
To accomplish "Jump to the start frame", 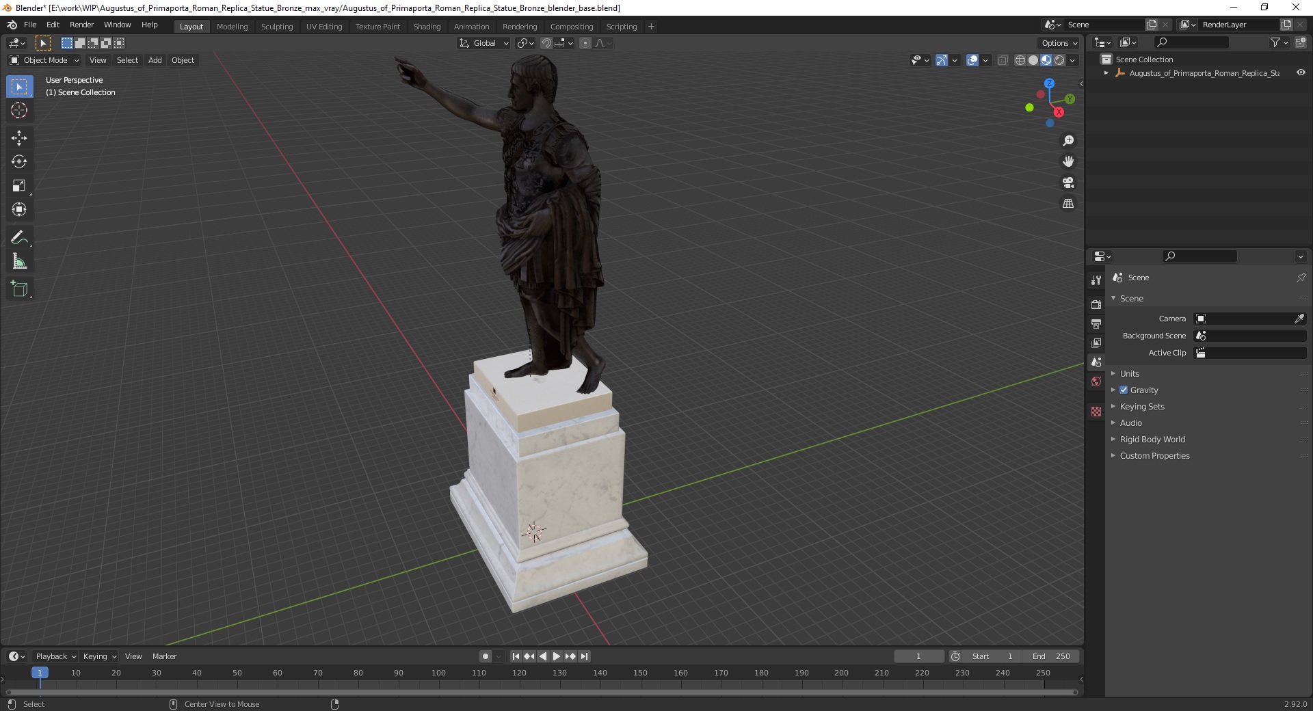I will (x=516, y=656).
